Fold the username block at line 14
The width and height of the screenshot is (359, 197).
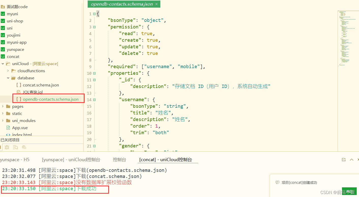95,100
